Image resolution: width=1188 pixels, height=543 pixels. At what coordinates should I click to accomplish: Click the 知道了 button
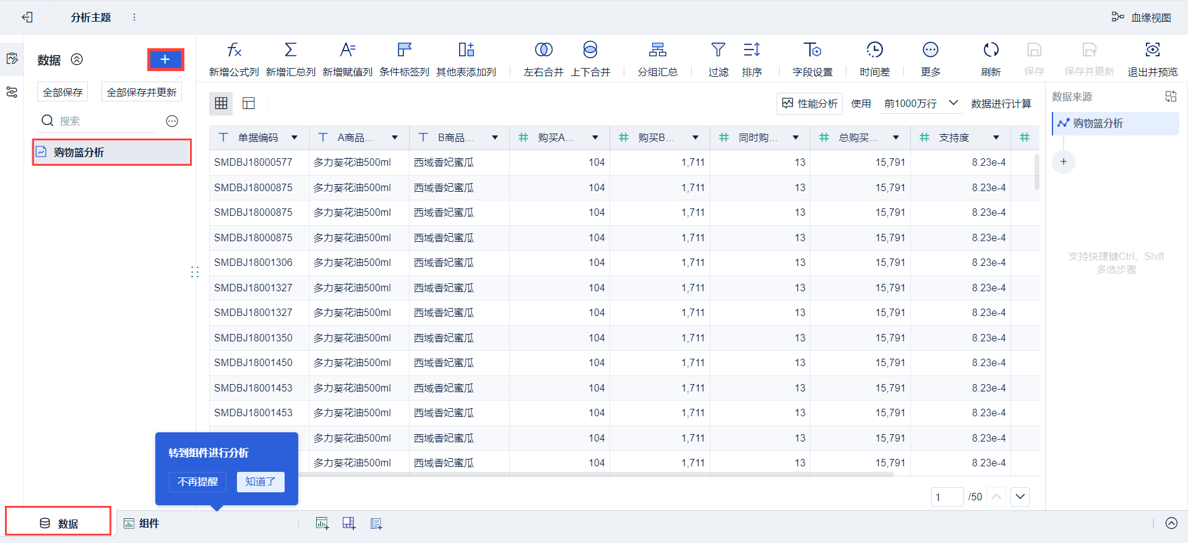(x=260, y=482)
